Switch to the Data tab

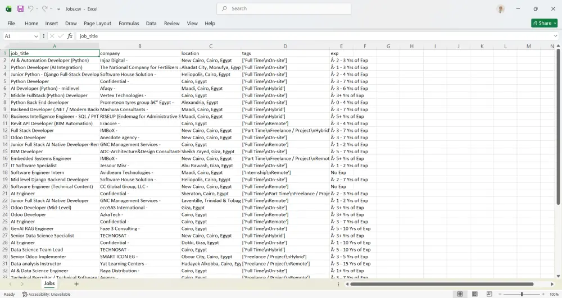[151, 23]
